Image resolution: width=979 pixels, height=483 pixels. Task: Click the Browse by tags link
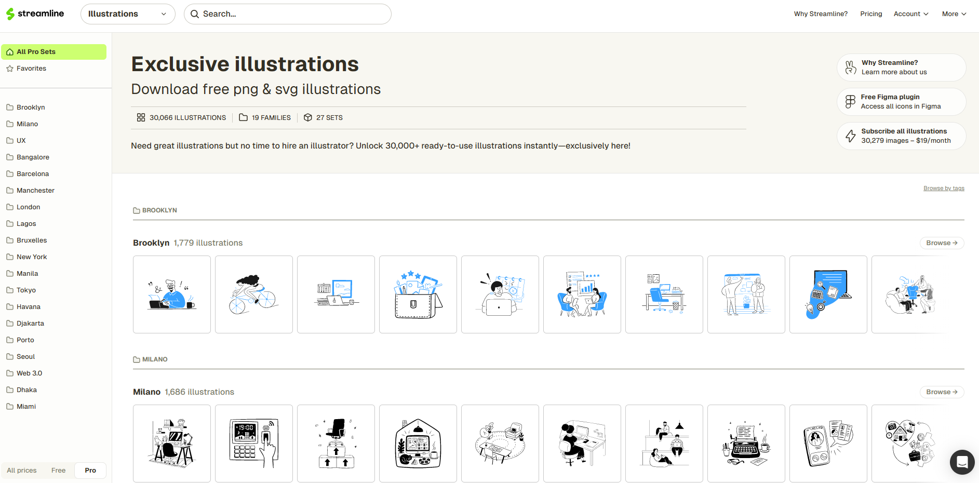[943, 189]
